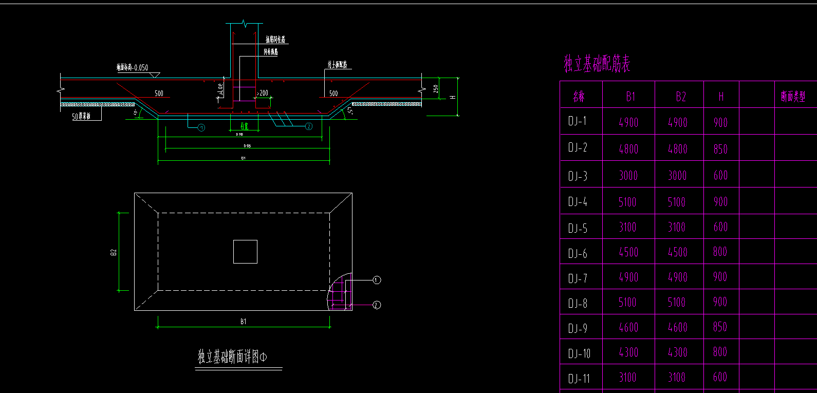Select the H value 600 in row DJ-11

720,377
